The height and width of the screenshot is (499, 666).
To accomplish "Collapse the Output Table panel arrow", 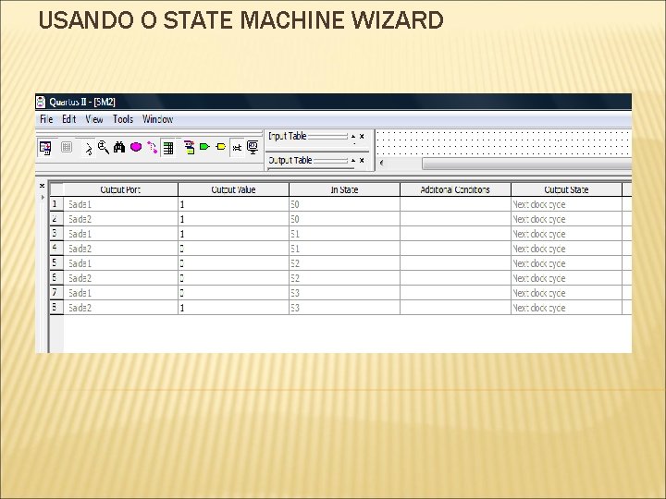I will click(x=353, y=161).
